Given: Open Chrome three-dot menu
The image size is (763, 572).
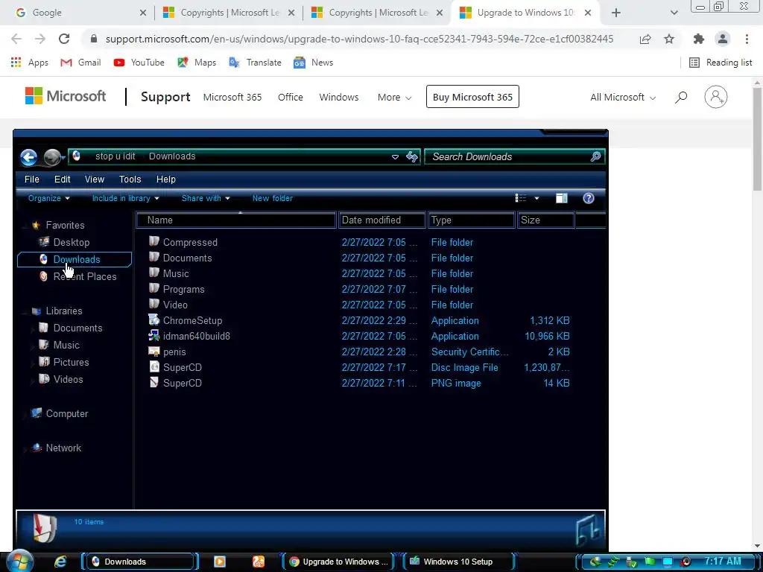Looking at the screenshot, I should click(x=747, y=39).
